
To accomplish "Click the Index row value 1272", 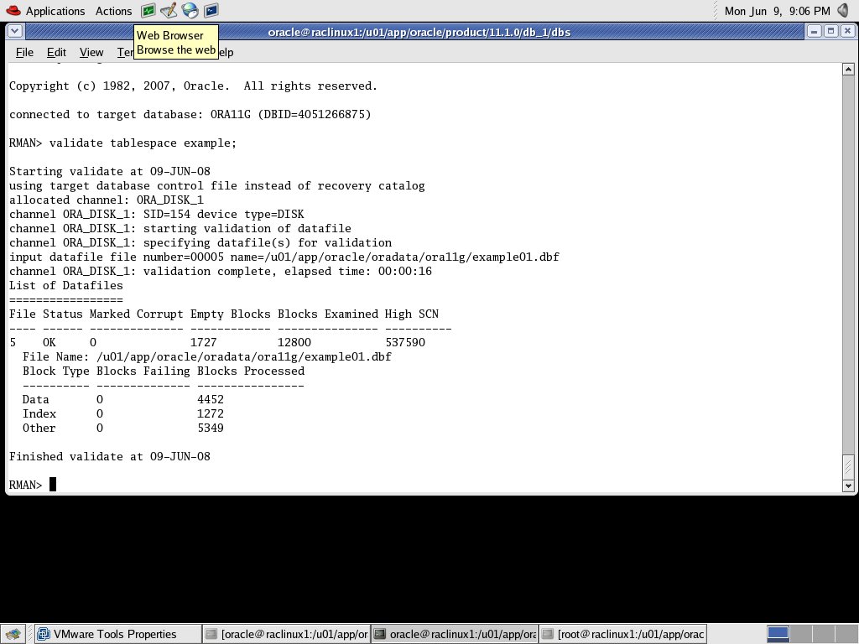I will pos(211,413).
